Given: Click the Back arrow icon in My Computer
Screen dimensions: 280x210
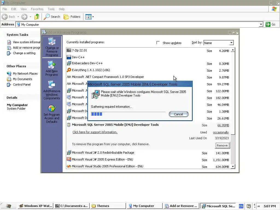Looking at the screenshot, I should (x=5, y=17).
